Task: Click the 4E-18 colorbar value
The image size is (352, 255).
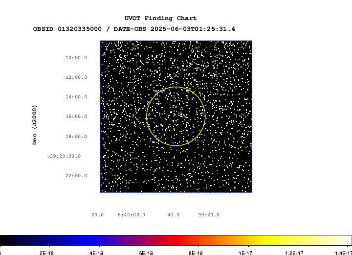Action: [x=96, y=253]
